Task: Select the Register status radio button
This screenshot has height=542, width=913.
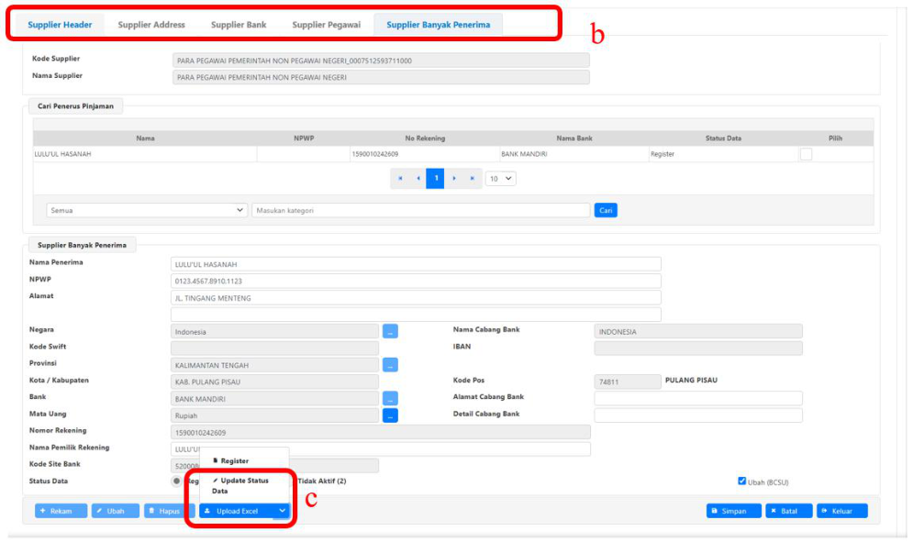Action: 177,481
